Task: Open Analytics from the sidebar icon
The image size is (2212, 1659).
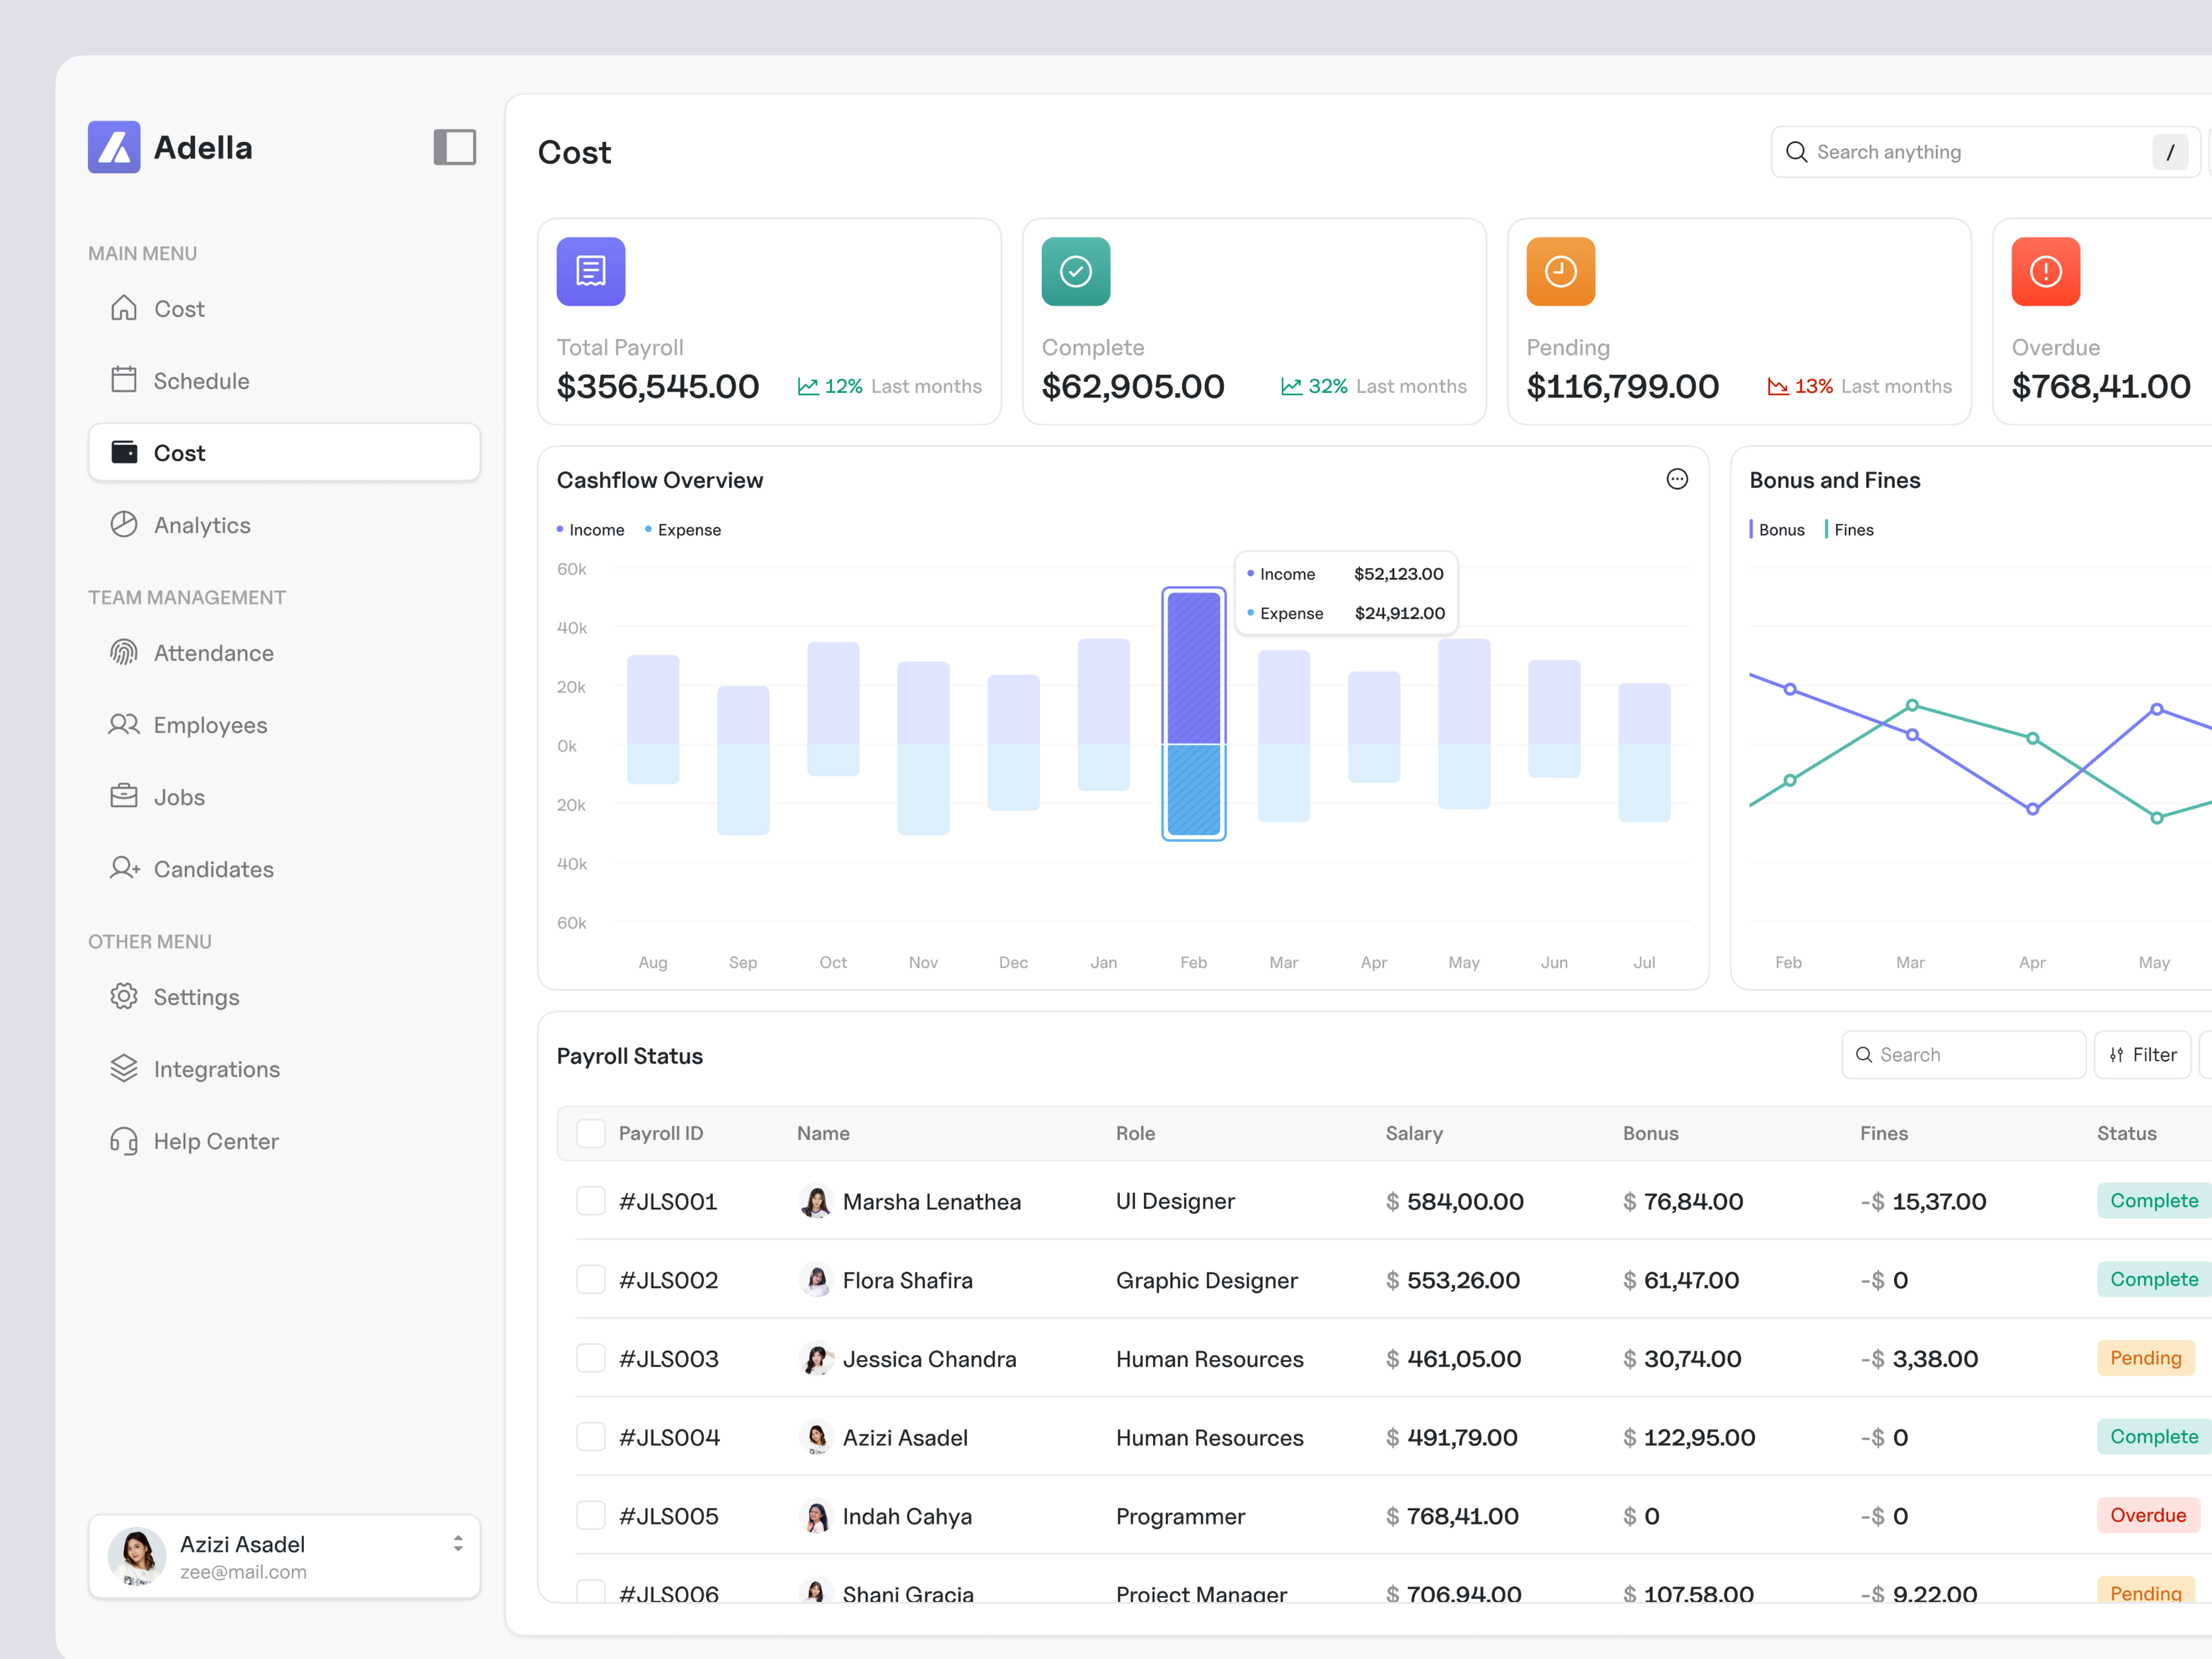Action: [x=124, y=524]
